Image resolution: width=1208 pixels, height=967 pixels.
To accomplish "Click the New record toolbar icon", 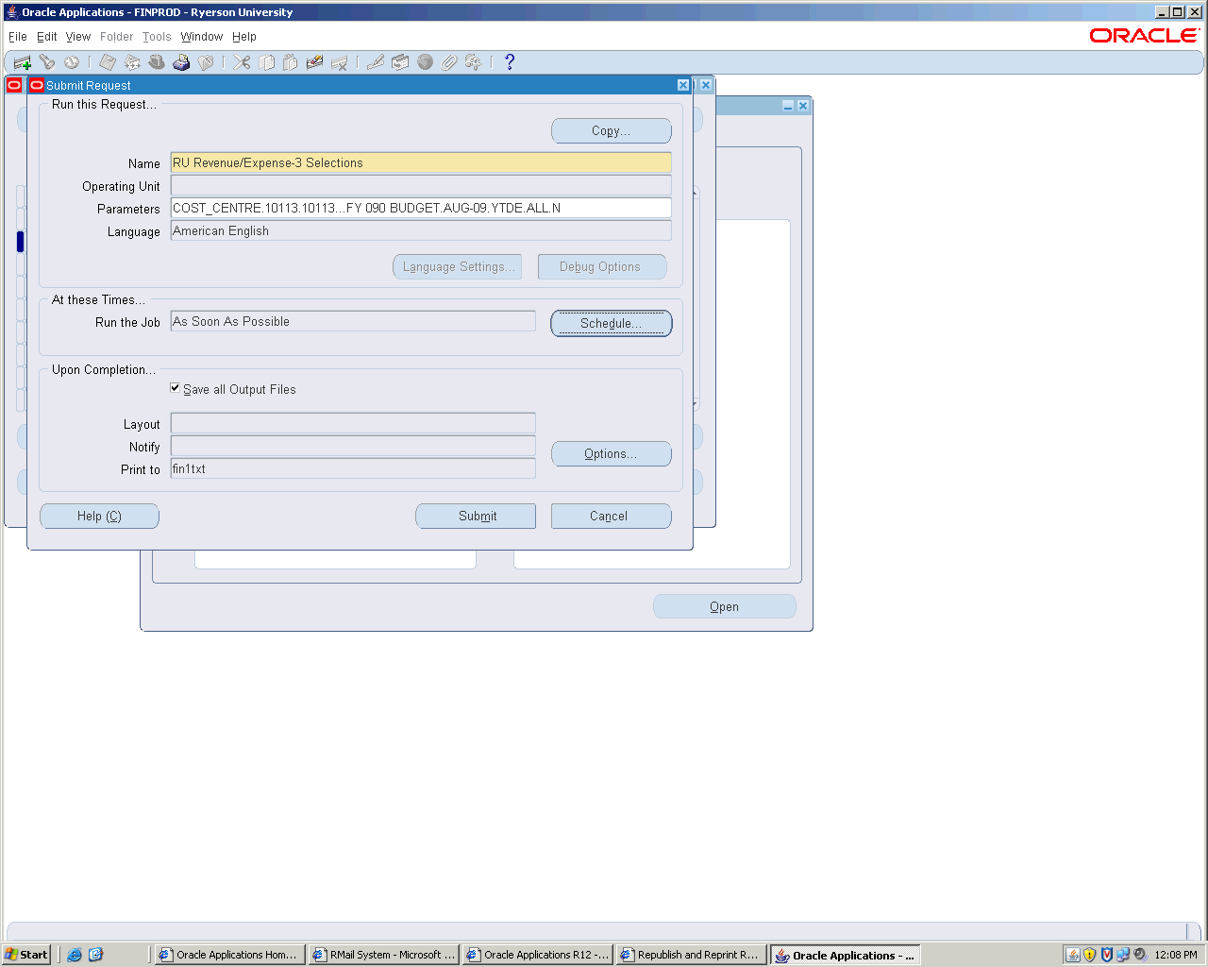I will pos(22,62).
